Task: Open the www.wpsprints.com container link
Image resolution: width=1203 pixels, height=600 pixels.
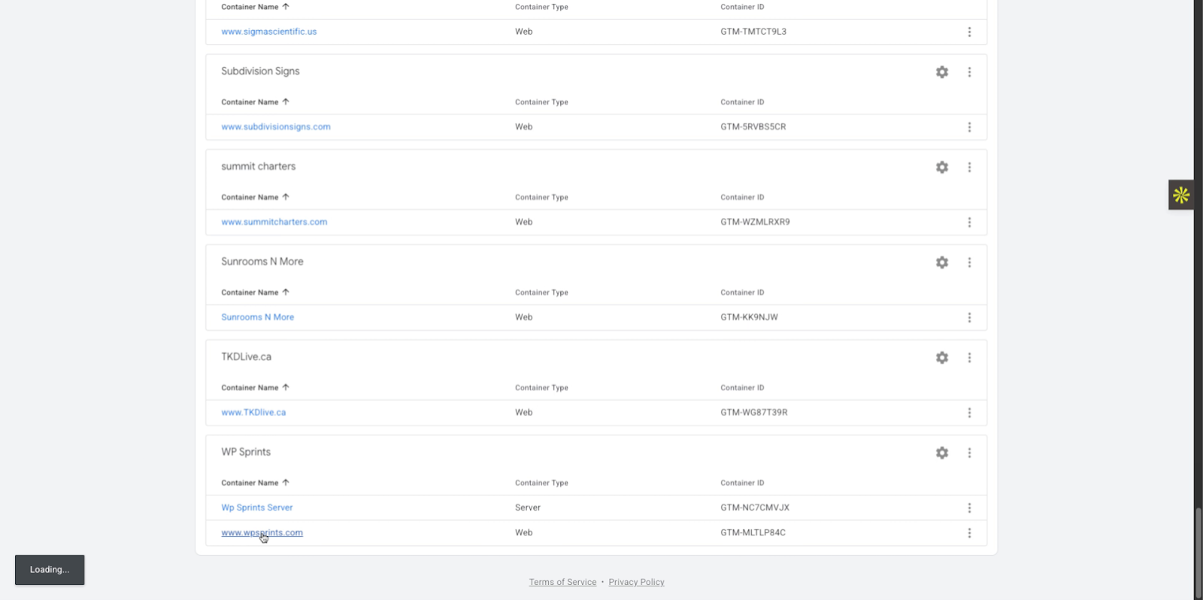Action: pyautogui.click(x=262, y=533)
